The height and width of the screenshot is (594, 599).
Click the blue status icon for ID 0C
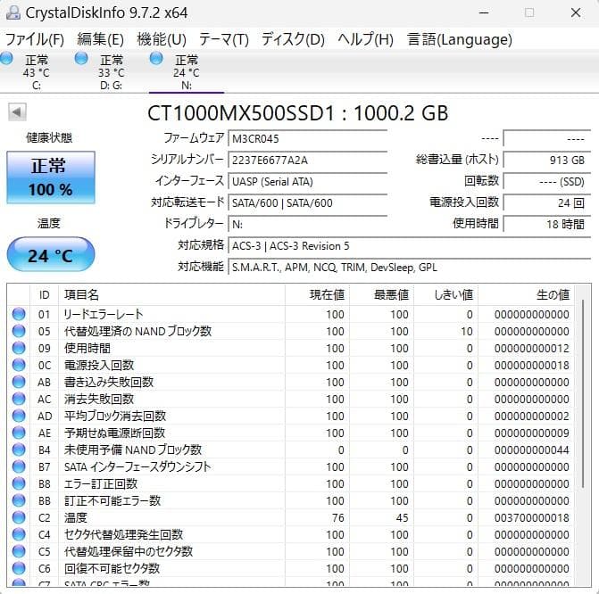(x=19, y=365)
